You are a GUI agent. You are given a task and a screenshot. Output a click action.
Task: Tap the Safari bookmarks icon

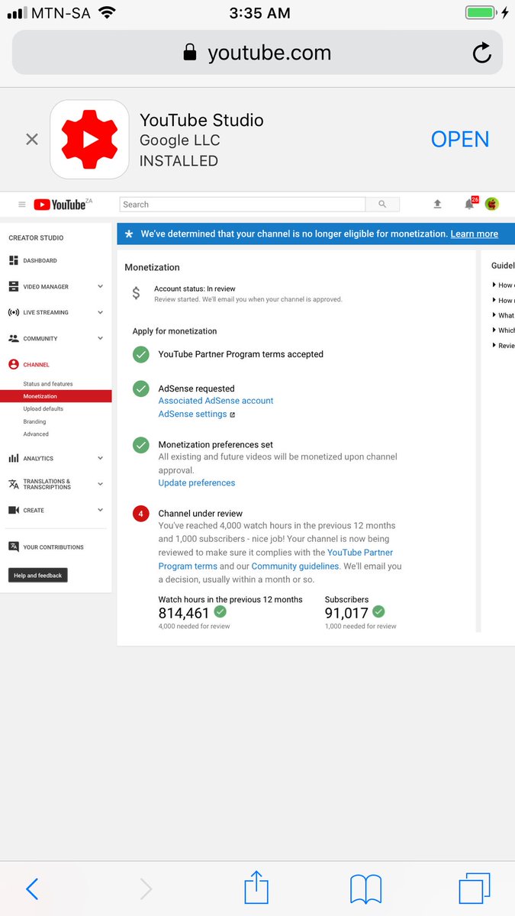[366, 889]
